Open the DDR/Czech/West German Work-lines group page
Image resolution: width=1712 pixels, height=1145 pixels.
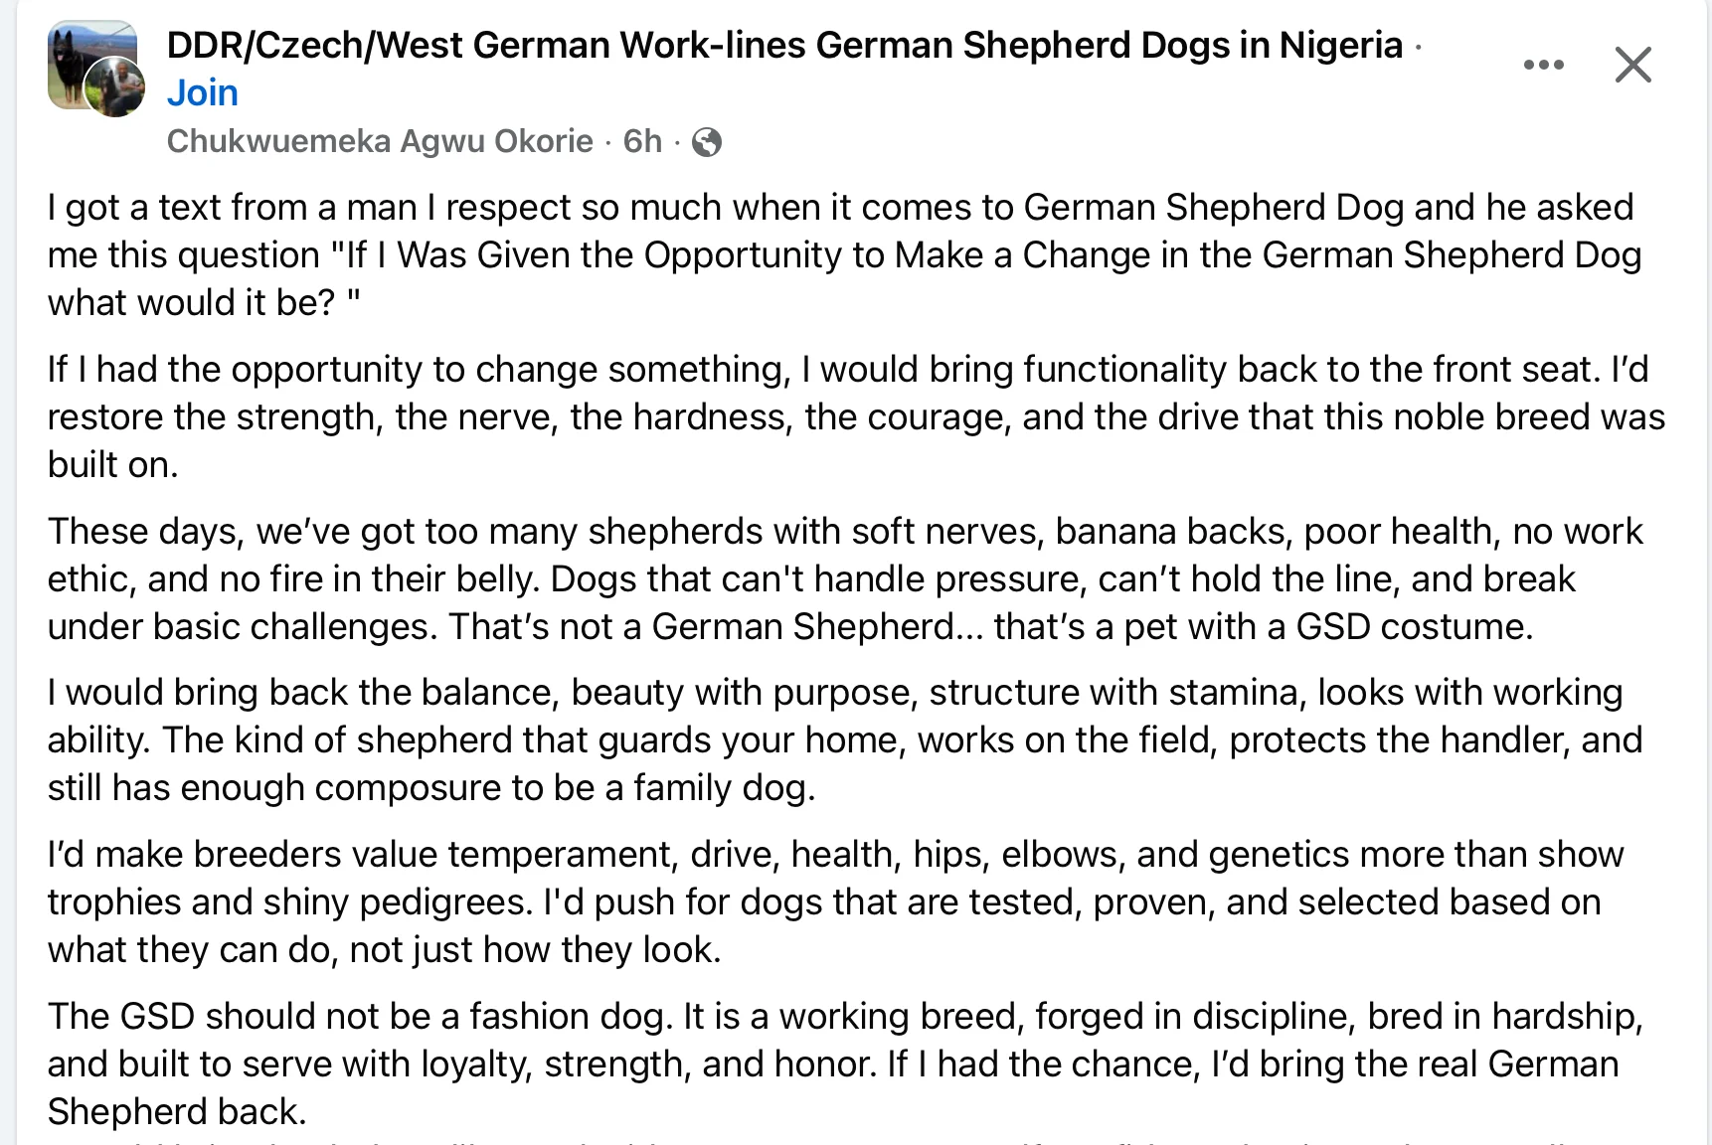pyautogui.click(x=784, y=45)
